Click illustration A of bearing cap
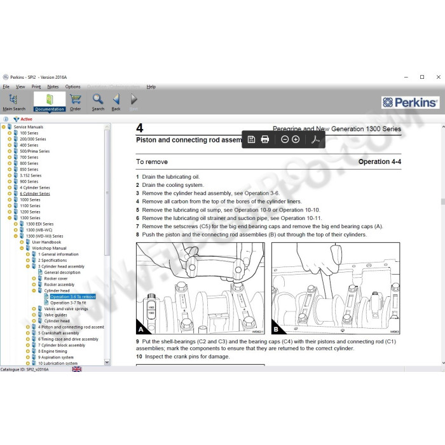 [x=200, y=288]
